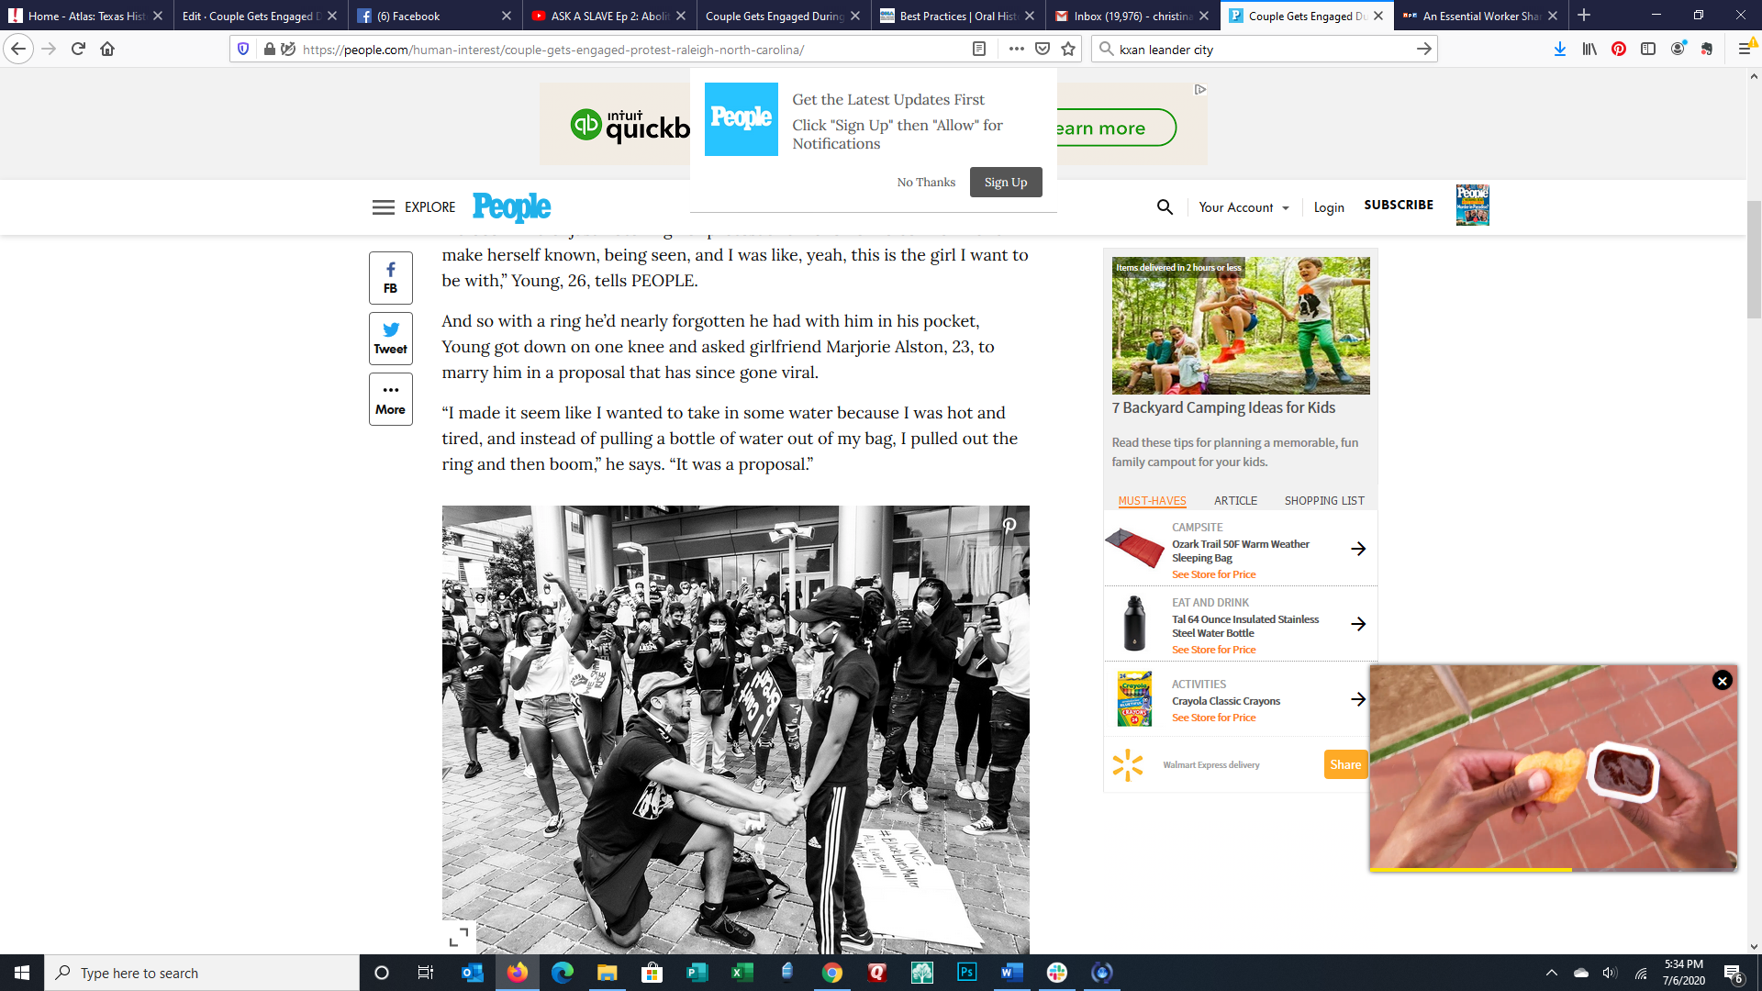The height and width of the screenshot is (991, 1762).
Task: Share article via FB icon
Action: pyautogui.click(x=390, y=277)
